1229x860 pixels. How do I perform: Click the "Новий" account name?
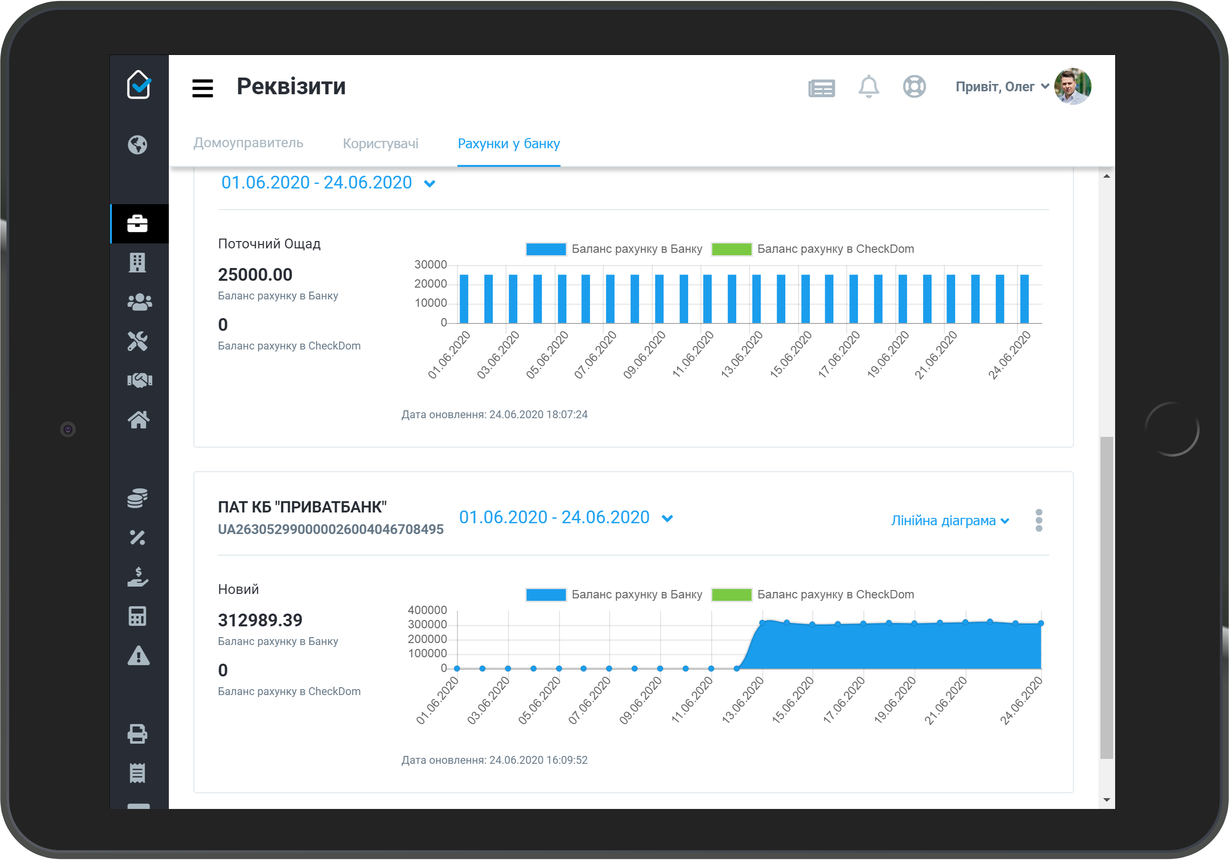[x=238, y=589]
